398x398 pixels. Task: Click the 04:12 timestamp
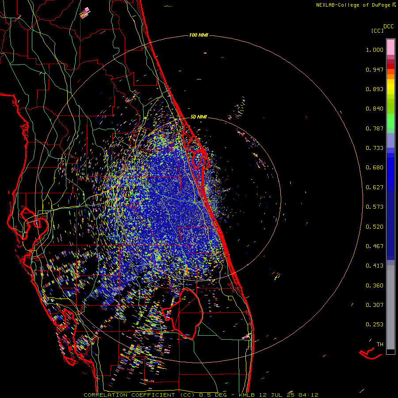coord(308,395)
